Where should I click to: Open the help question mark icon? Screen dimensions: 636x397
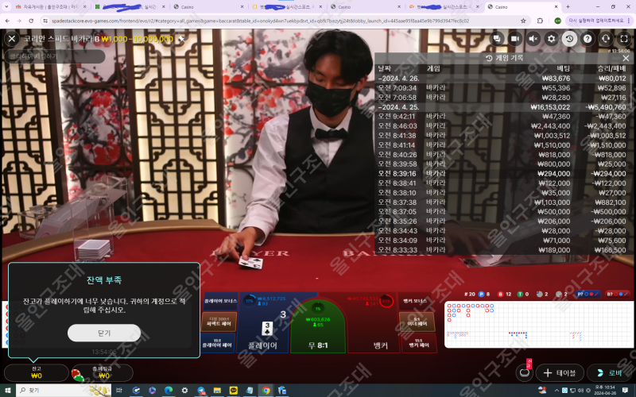pyautogui.click(x=588, y=38)
